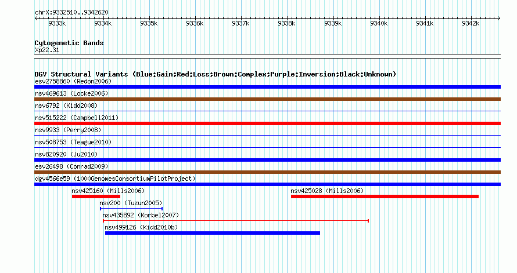Click the nsv425028 (Mills2006) red bar
This screenshot has height=273, width=517.
(385, 196)
